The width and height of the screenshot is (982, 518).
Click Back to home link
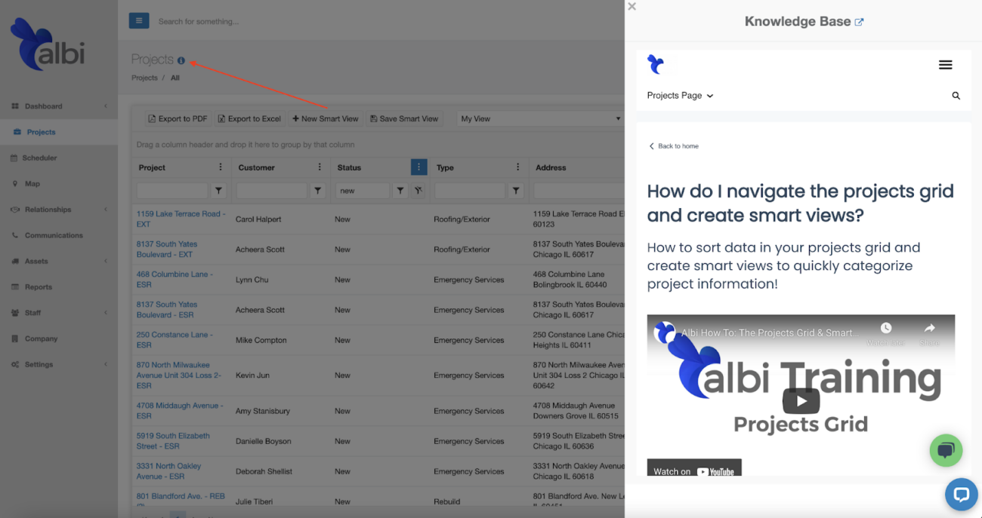[x=674, y=146]
